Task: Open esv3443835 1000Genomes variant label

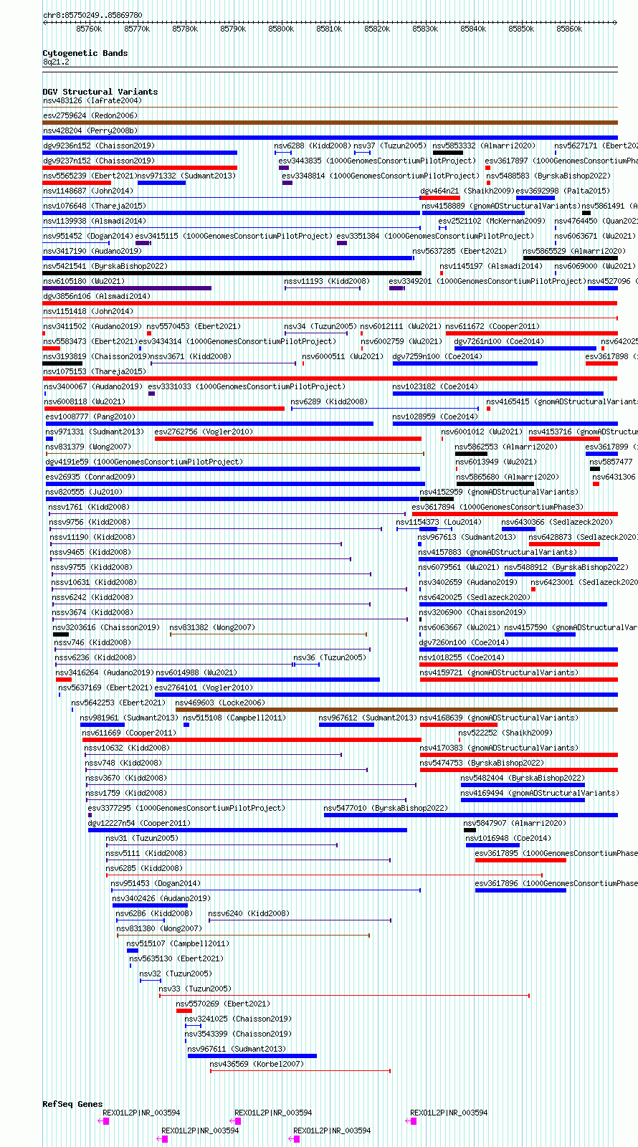Action: tap(377, 161)
